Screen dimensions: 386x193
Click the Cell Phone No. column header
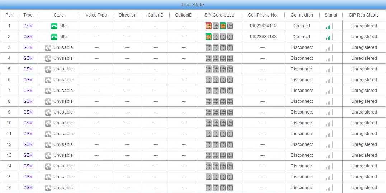[263, 15]
